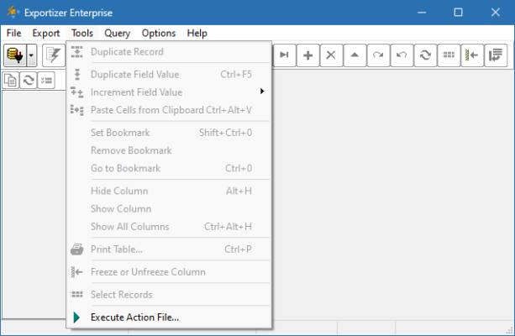
Task: Click the printer icon beside Print Table
Action: (x=76, y=249)
